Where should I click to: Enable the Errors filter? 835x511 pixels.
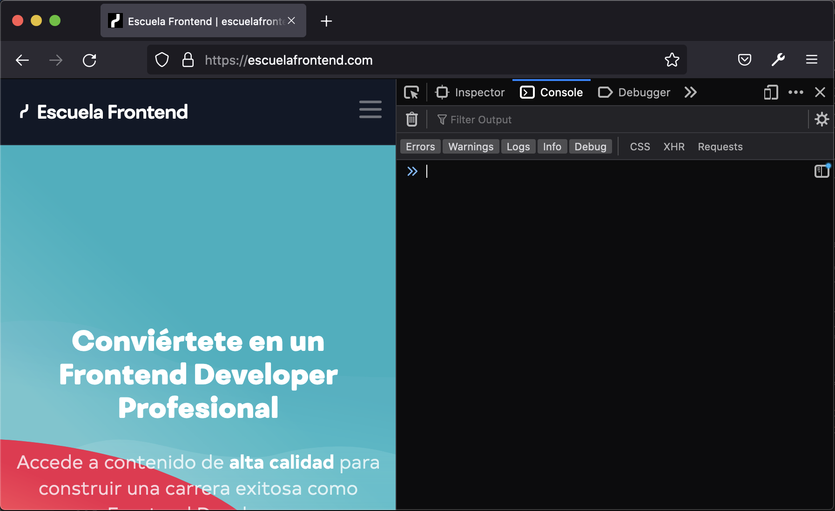click(420, 146)
